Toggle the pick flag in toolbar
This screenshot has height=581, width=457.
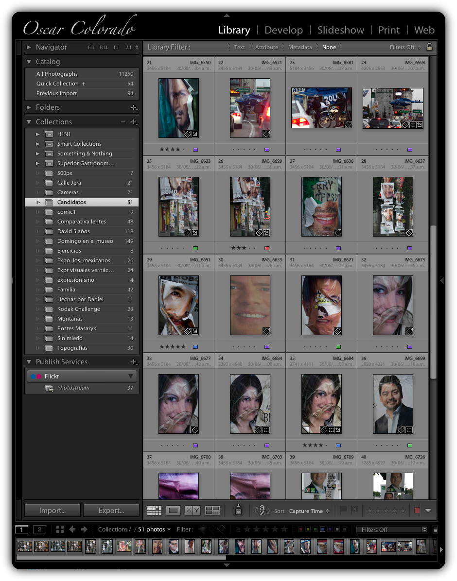coord(343,511)
